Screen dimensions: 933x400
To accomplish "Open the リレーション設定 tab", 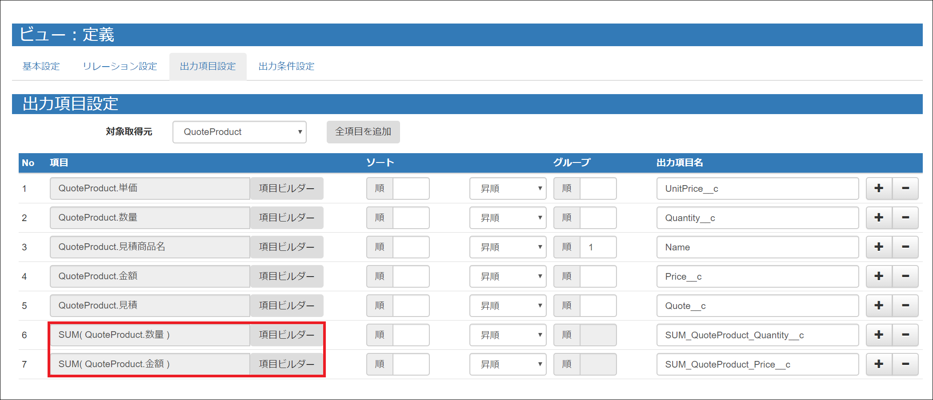I will tap(120, 66).
